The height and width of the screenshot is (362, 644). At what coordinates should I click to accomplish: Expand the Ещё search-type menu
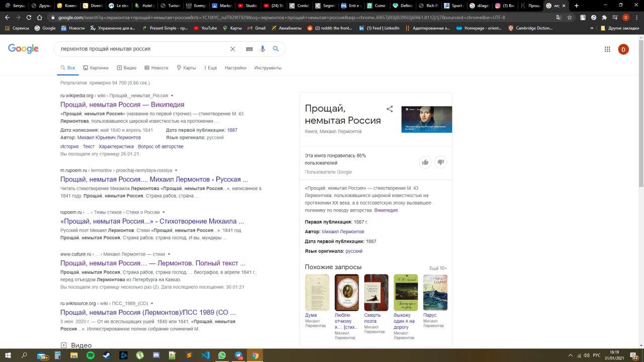click(x=210, y=67)
